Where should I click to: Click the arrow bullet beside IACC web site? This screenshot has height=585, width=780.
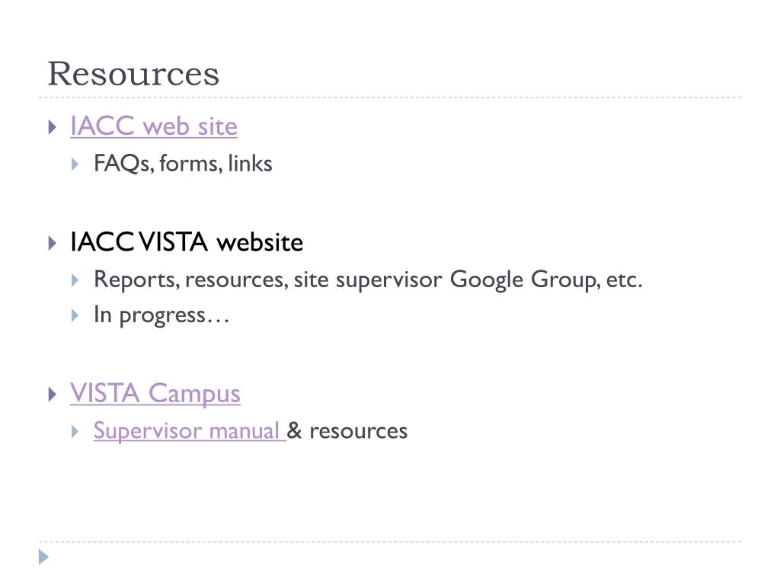pyautogui.click(x=53, y=127)
